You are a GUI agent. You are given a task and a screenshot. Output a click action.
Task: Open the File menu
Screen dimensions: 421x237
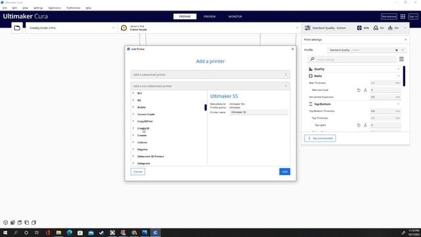[x=5, y=8]
